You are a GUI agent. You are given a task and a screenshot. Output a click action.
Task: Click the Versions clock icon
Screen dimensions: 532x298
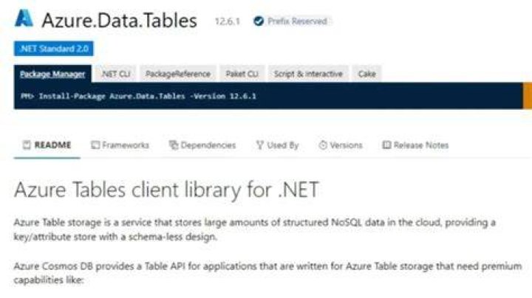(x=323, y=145)
